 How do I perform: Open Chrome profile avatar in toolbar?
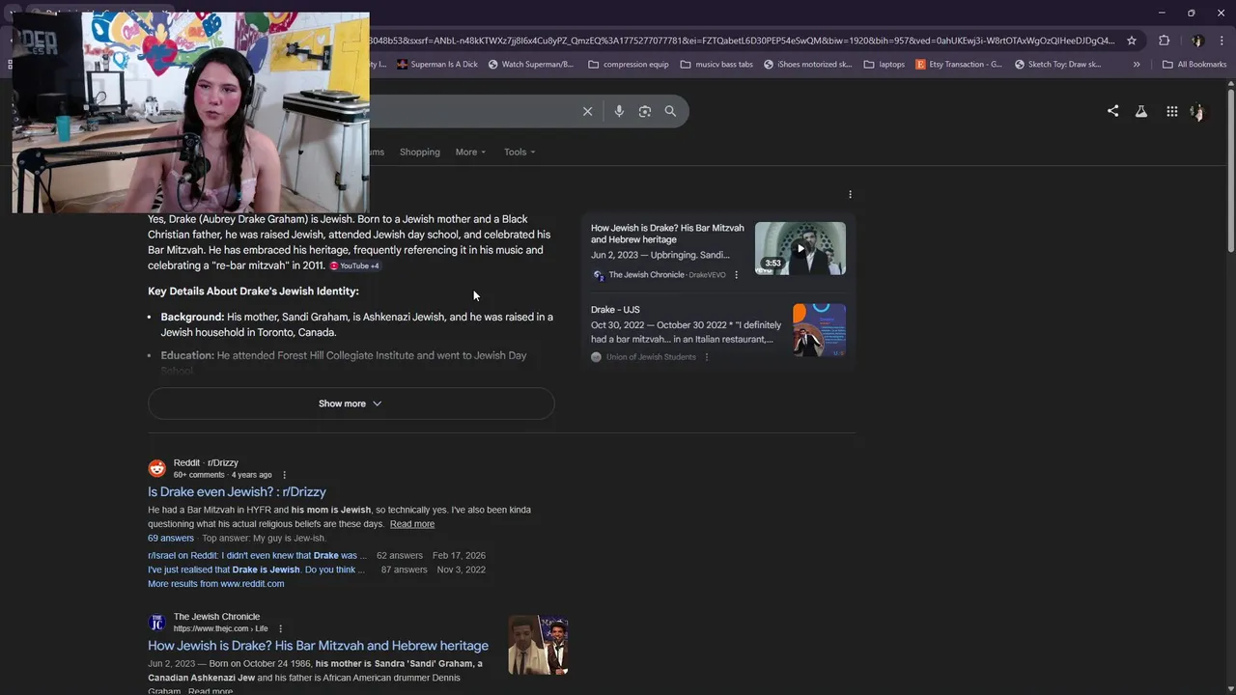(x=1197, y=41)
